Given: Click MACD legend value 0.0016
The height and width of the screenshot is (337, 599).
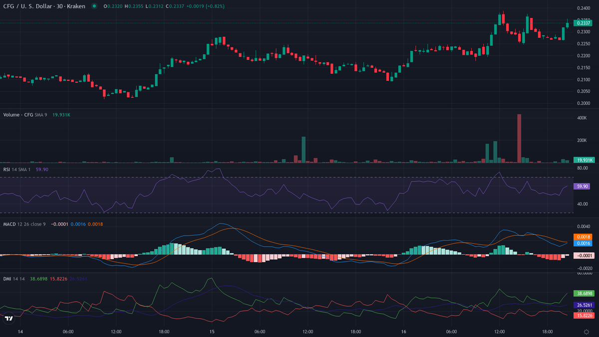Looking at the screenshot, I should 78,224.
